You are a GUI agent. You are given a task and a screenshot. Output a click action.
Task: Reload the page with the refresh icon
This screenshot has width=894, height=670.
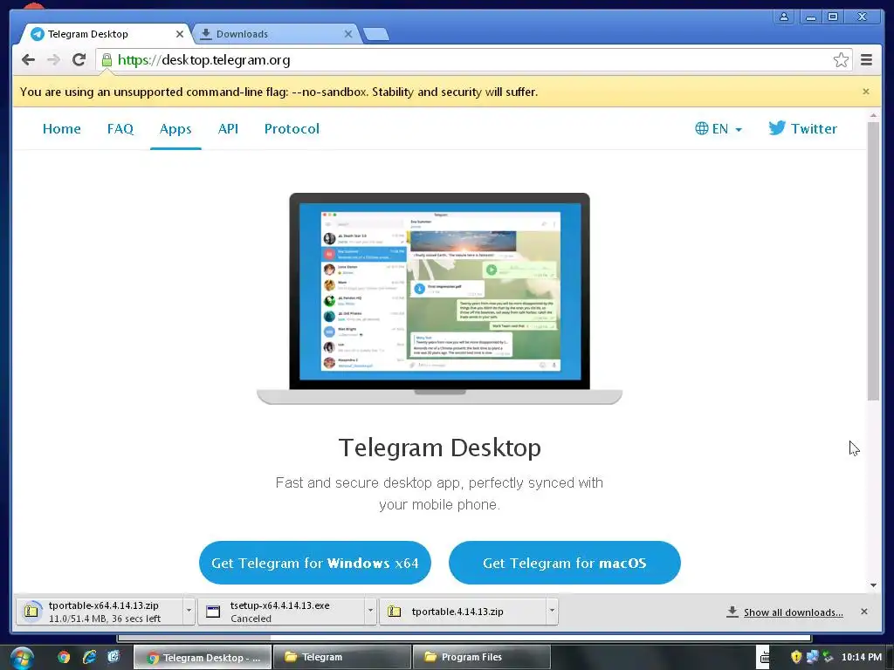79,60
